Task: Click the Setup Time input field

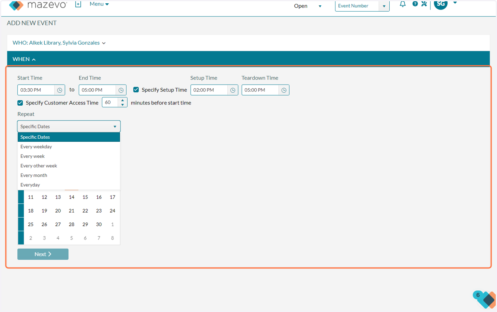Action: tap(210, 90)
